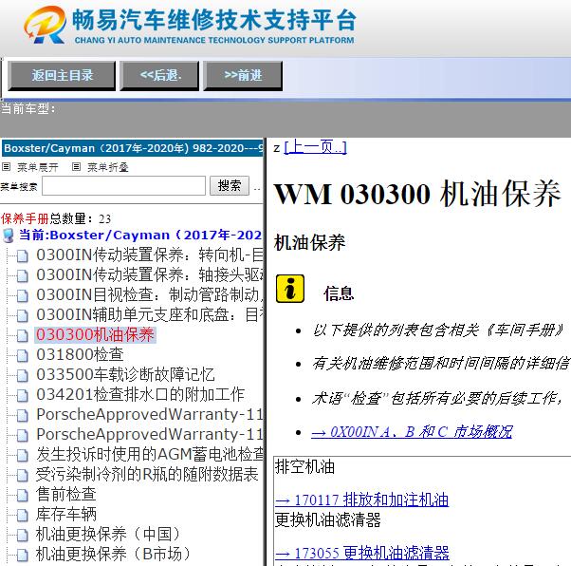The image size is (571, 566).
Task: Click the root node icon beside 当前:Boxster/Cayman
Action: pyautogui.click(x=9, y=236)
